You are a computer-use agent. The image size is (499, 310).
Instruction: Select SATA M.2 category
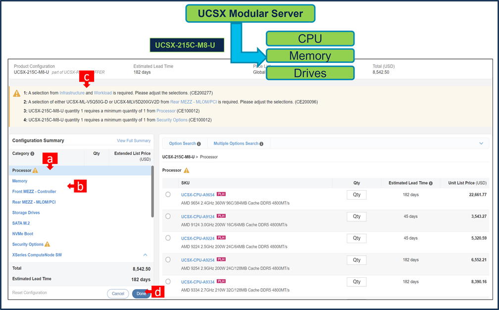21,223
